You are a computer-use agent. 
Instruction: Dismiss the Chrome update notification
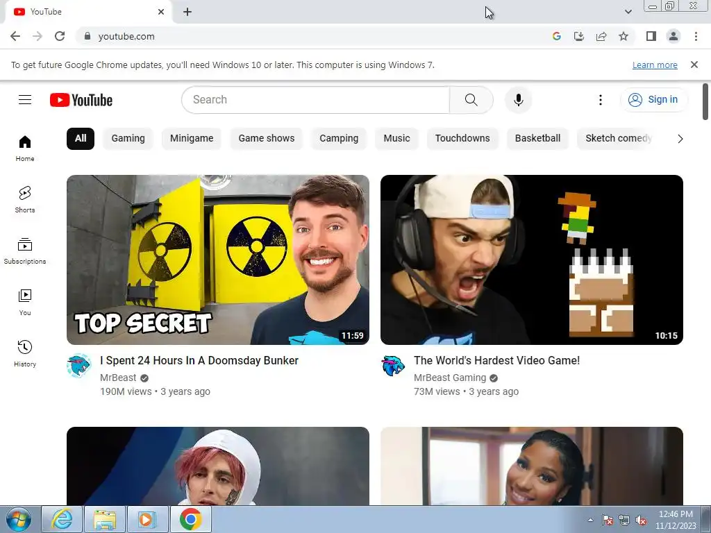click(694, 65)
